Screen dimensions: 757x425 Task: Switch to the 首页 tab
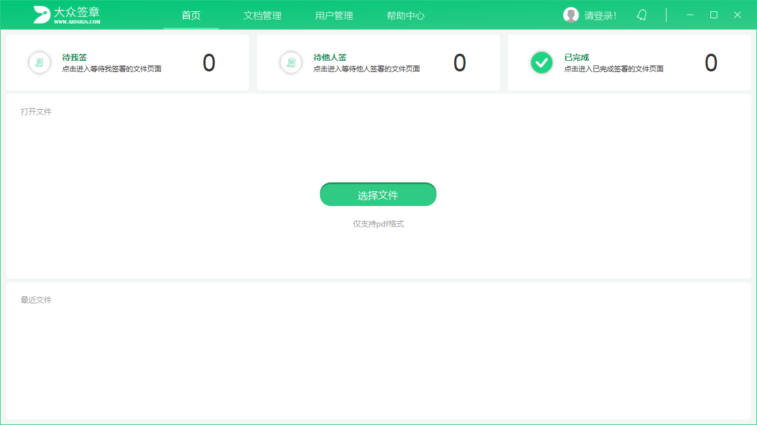191,15
